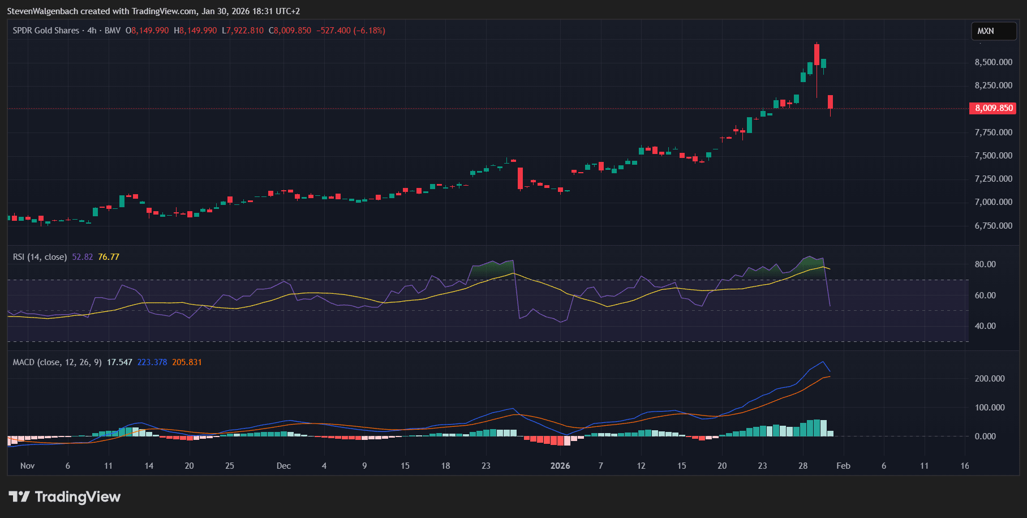1027x518 pixels.
Task: Click the Nov label on time axis
Action: pyautogui.click(x=27, y=466)
